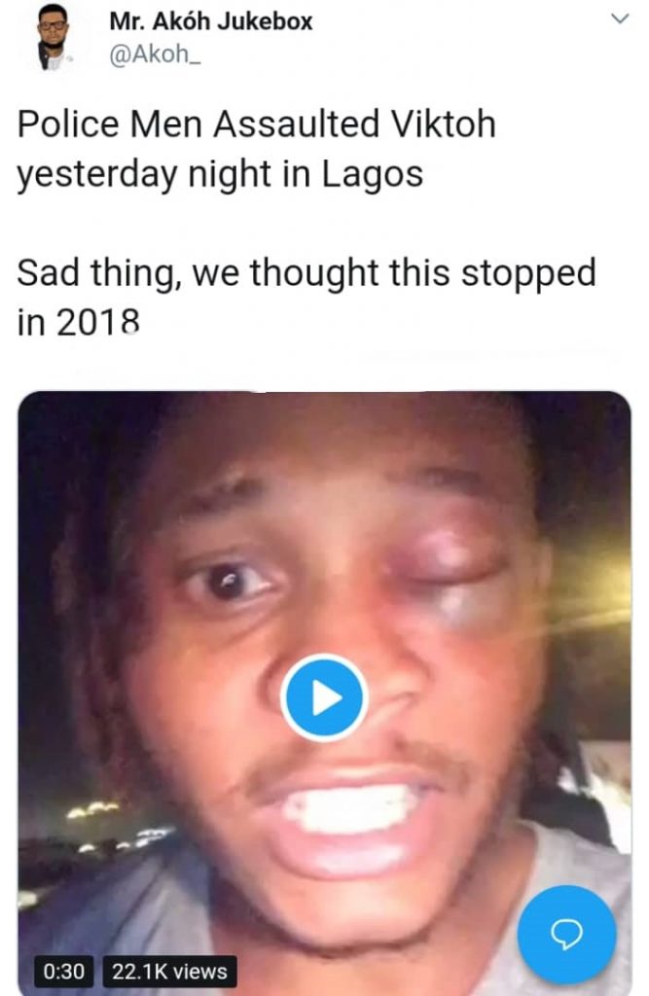This screenshot has width=649, height=996.
Task: Click the yesterday night in Lagos line
Action: coord(220,175)
